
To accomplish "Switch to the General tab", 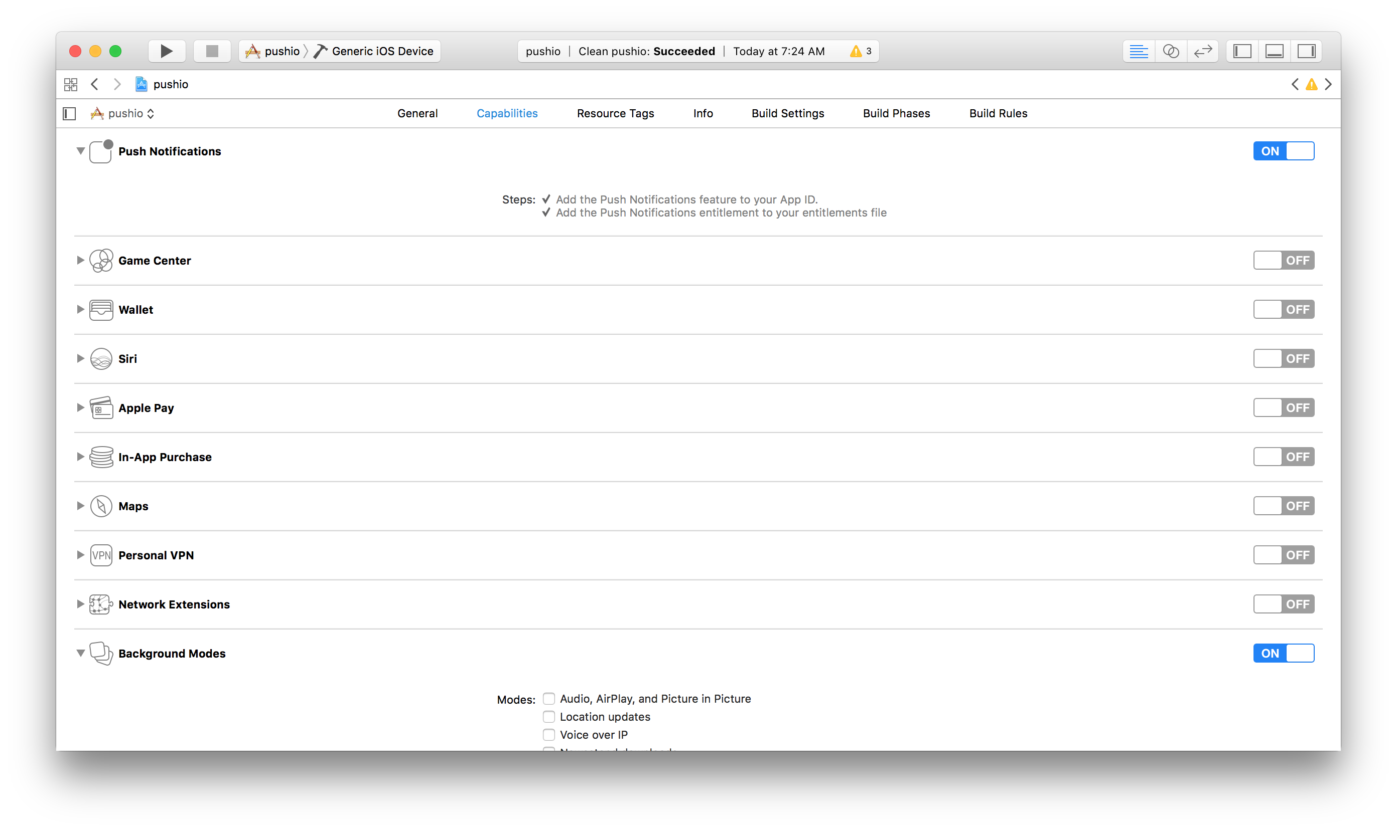I will [x=417, y=114].
